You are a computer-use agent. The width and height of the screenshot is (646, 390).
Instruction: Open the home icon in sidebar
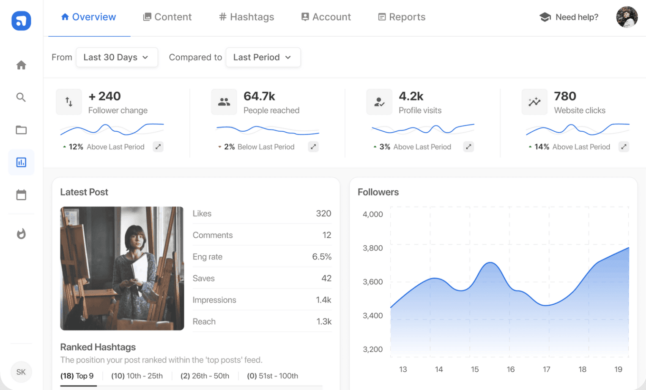21,65
